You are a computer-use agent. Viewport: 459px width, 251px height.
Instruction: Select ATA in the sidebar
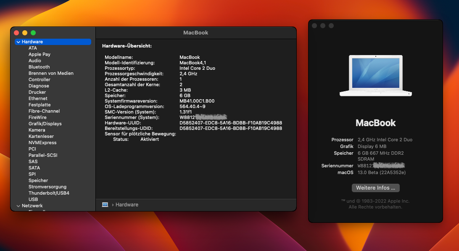point(33,48)
